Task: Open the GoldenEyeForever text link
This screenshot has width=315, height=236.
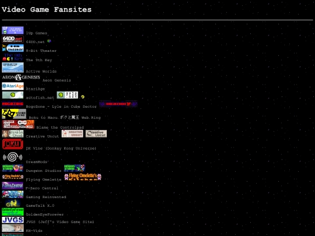Action: [44, 214]
